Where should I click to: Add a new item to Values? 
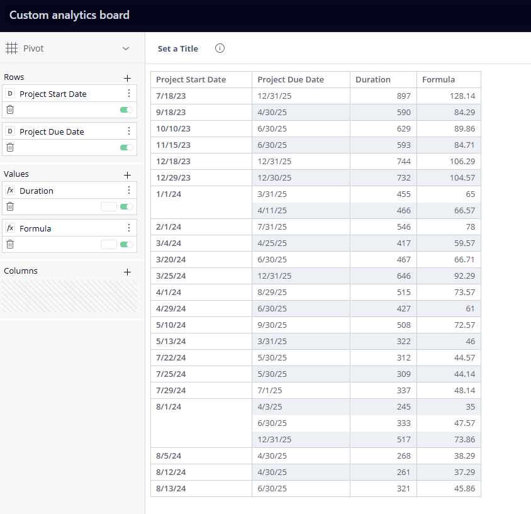tap(127, 175)
